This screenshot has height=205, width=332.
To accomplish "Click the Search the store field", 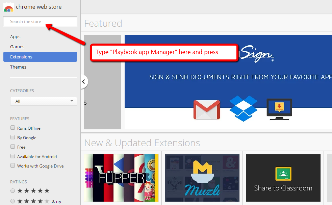I will [40, 22].
